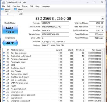Viewport: 107px width, 102px height.
Task: Click the ID column header
Action: click(x=8, y=50)
